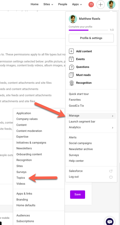The image size is (120, 225).
Task: Open Questions via speech bubble icon
Action: click(x=71, y=67)
